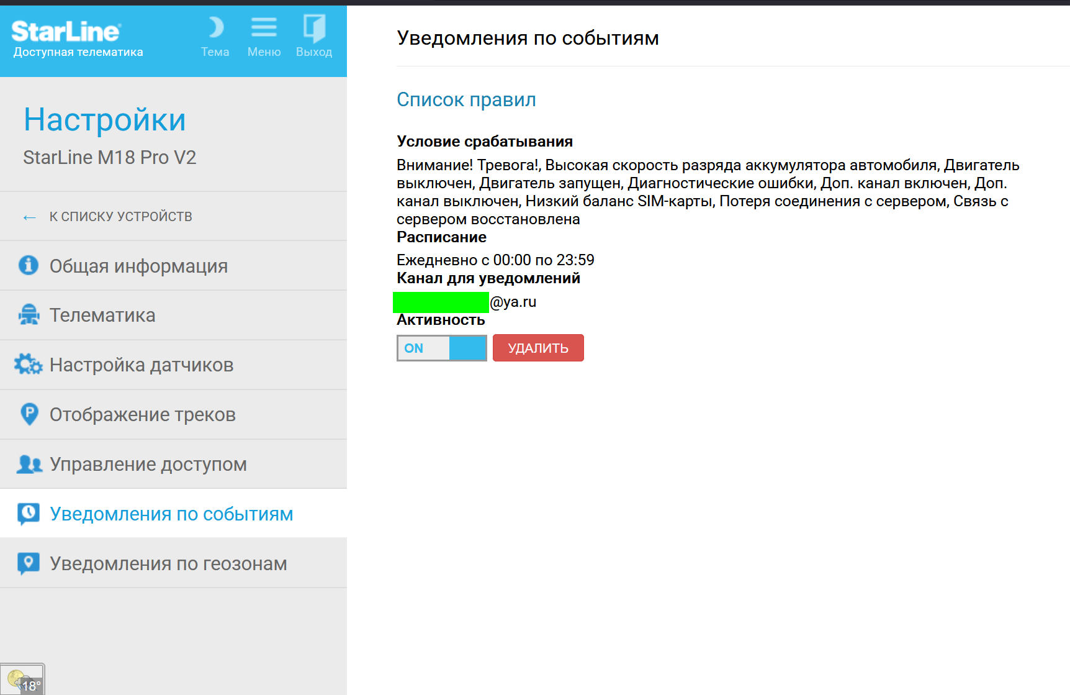Delete the rule with УДАЛИТЬ button
Viewport: 1070px width, 695px height.
pos(538,348)
